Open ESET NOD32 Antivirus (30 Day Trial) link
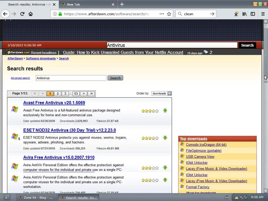The height and width of the screenshot is (201, 268). tap(70, 130)
